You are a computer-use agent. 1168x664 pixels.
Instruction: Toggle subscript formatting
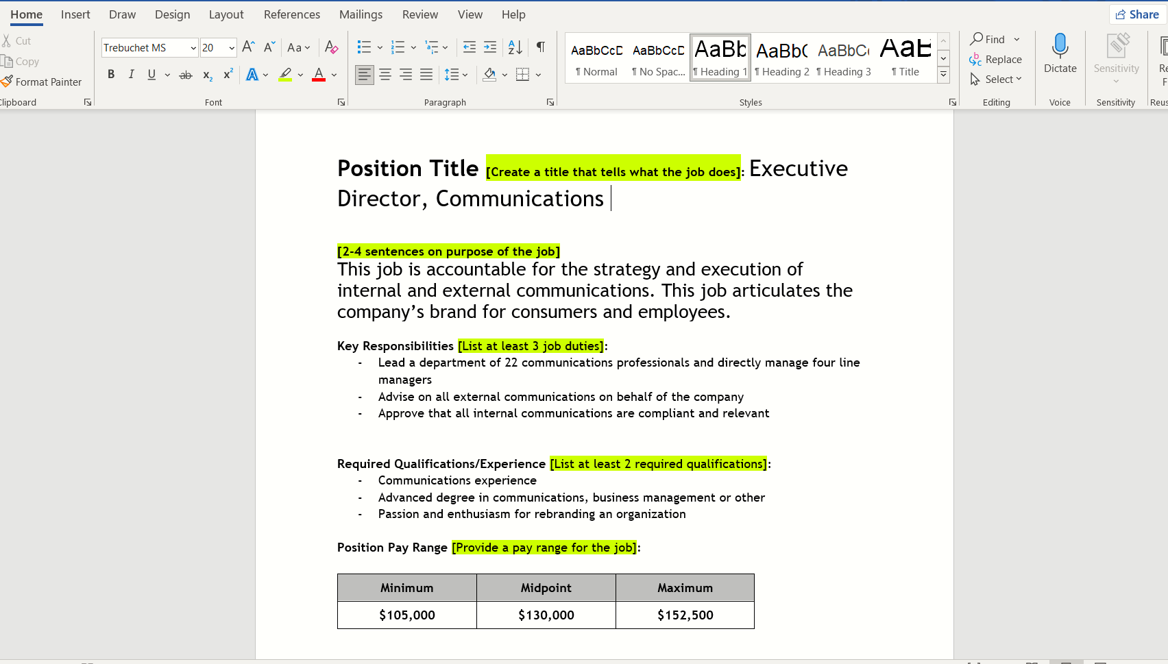tap(206, 75)
